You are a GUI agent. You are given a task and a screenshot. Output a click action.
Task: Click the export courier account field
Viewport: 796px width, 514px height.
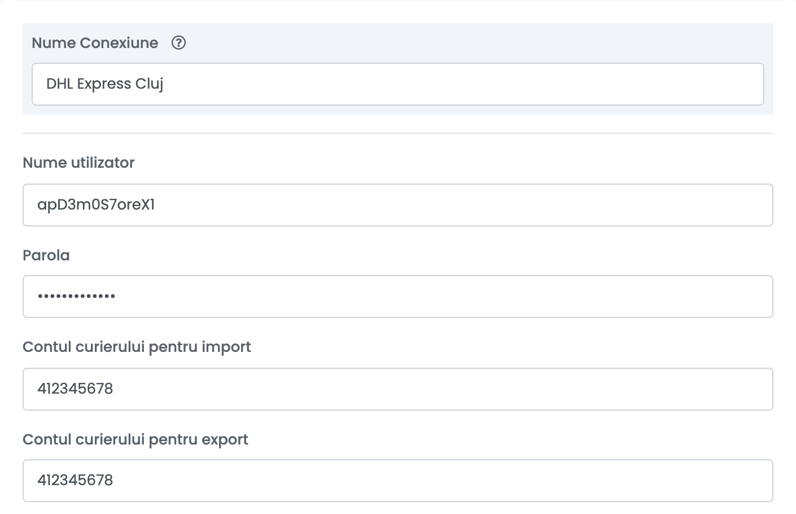[x=398, y=481]
